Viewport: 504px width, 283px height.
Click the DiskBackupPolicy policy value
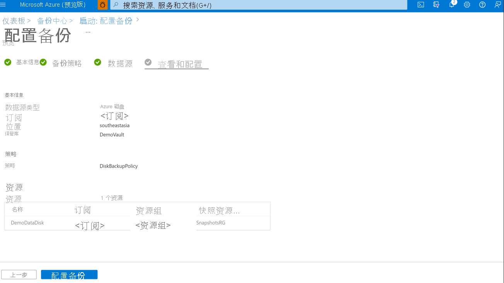pos(119,166)
